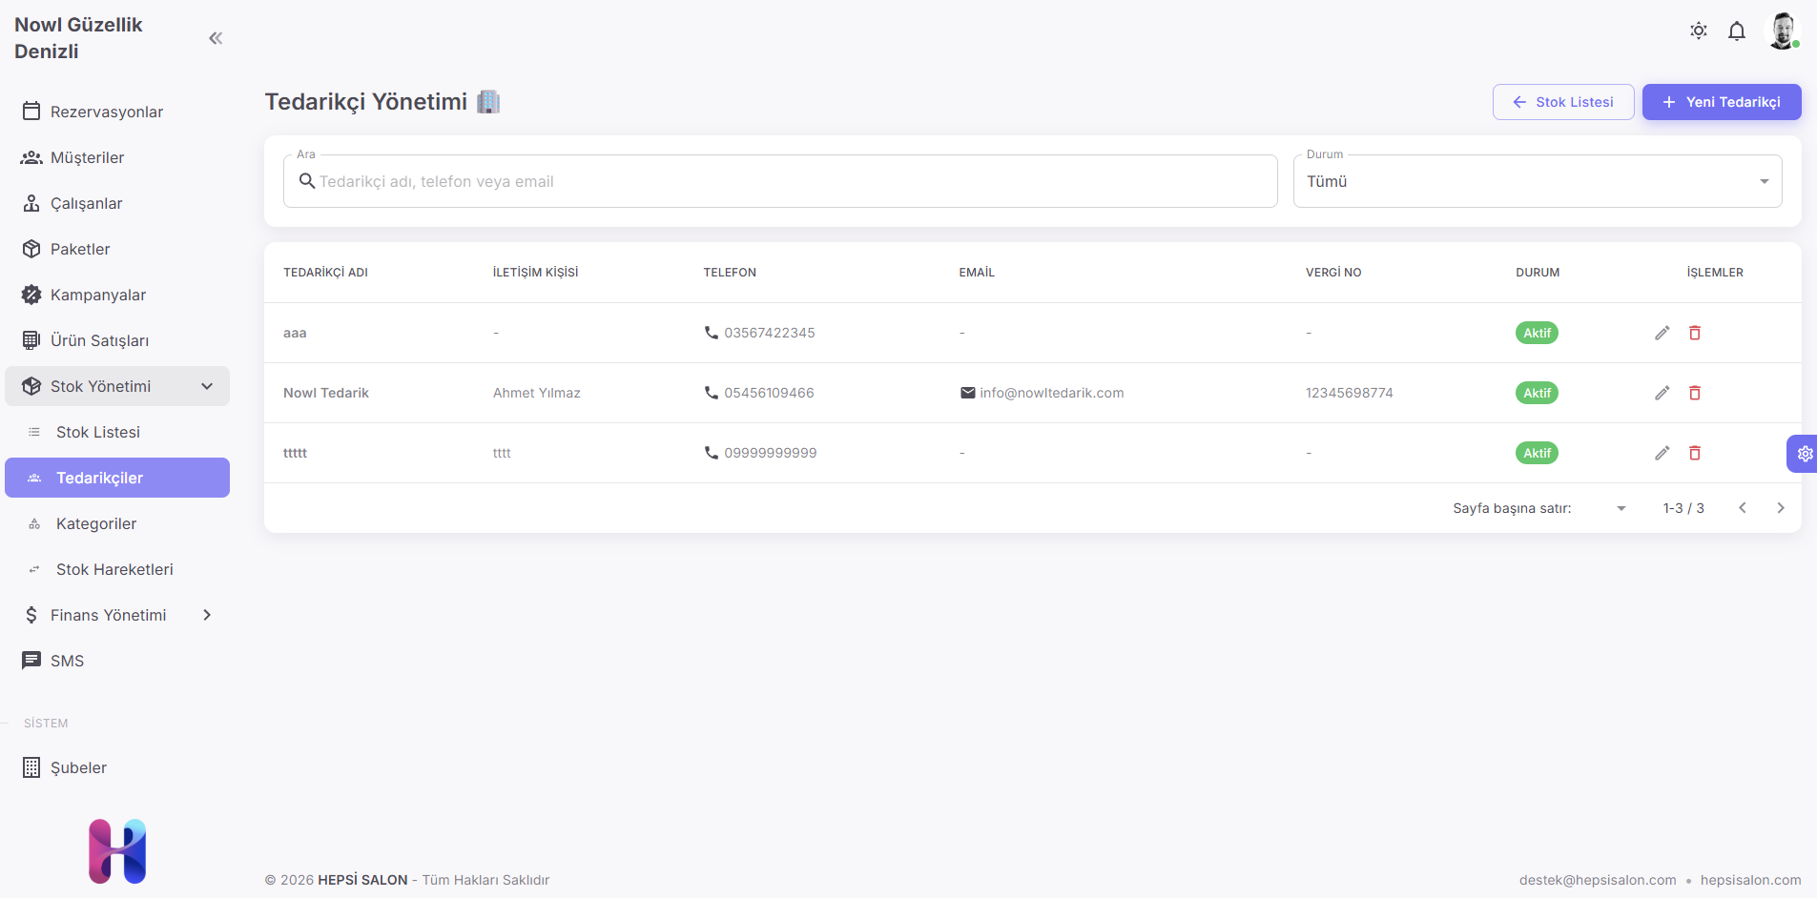The image size is (1817, 898).
Task: Open the floating settings gear panel
Action: pyautogui.click(x=1804, y=454)
